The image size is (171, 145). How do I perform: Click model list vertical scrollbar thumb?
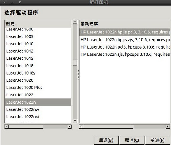75,63
